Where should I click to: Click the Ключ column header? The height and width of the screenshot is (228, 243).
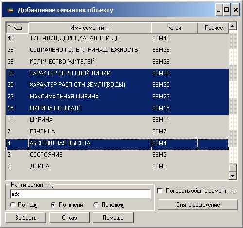pos(174,28)
